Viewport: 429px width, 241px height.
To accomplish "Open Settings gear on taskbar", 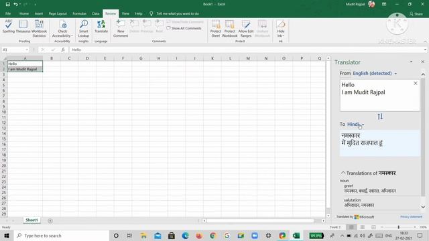I will pos(268,236).
